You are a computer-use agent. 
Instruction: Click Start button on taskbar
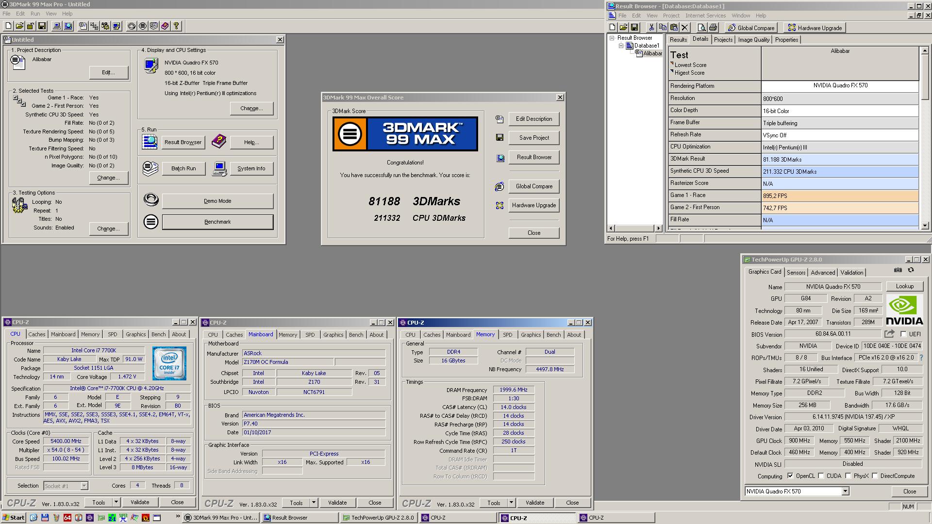coord(14,518)
